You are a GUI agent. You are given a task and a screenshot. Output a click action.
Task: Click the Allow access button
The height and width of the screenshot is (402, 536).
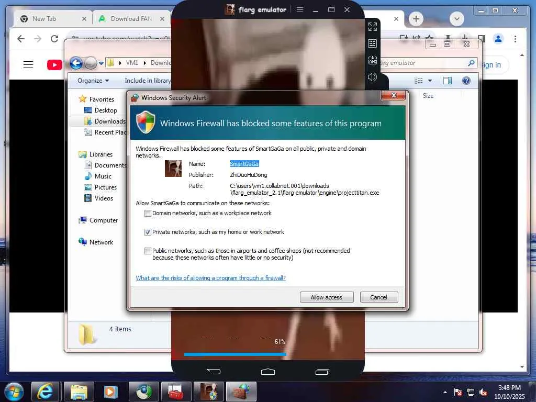tap(327, 297)
